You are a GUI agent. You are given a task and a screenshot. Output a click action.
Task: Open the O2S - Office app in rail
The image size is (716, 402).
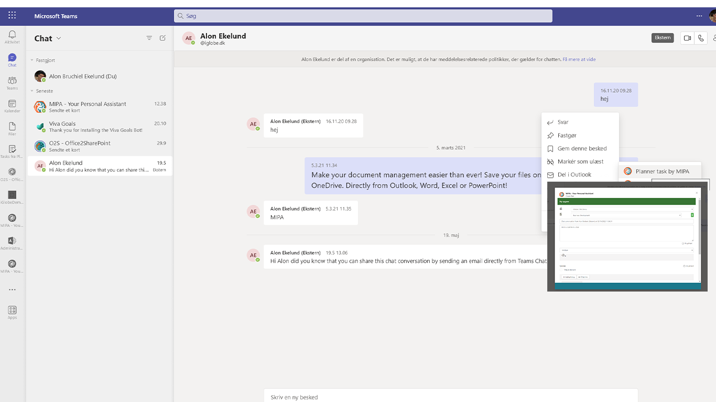pyautogui.click(x=12, y=175)
